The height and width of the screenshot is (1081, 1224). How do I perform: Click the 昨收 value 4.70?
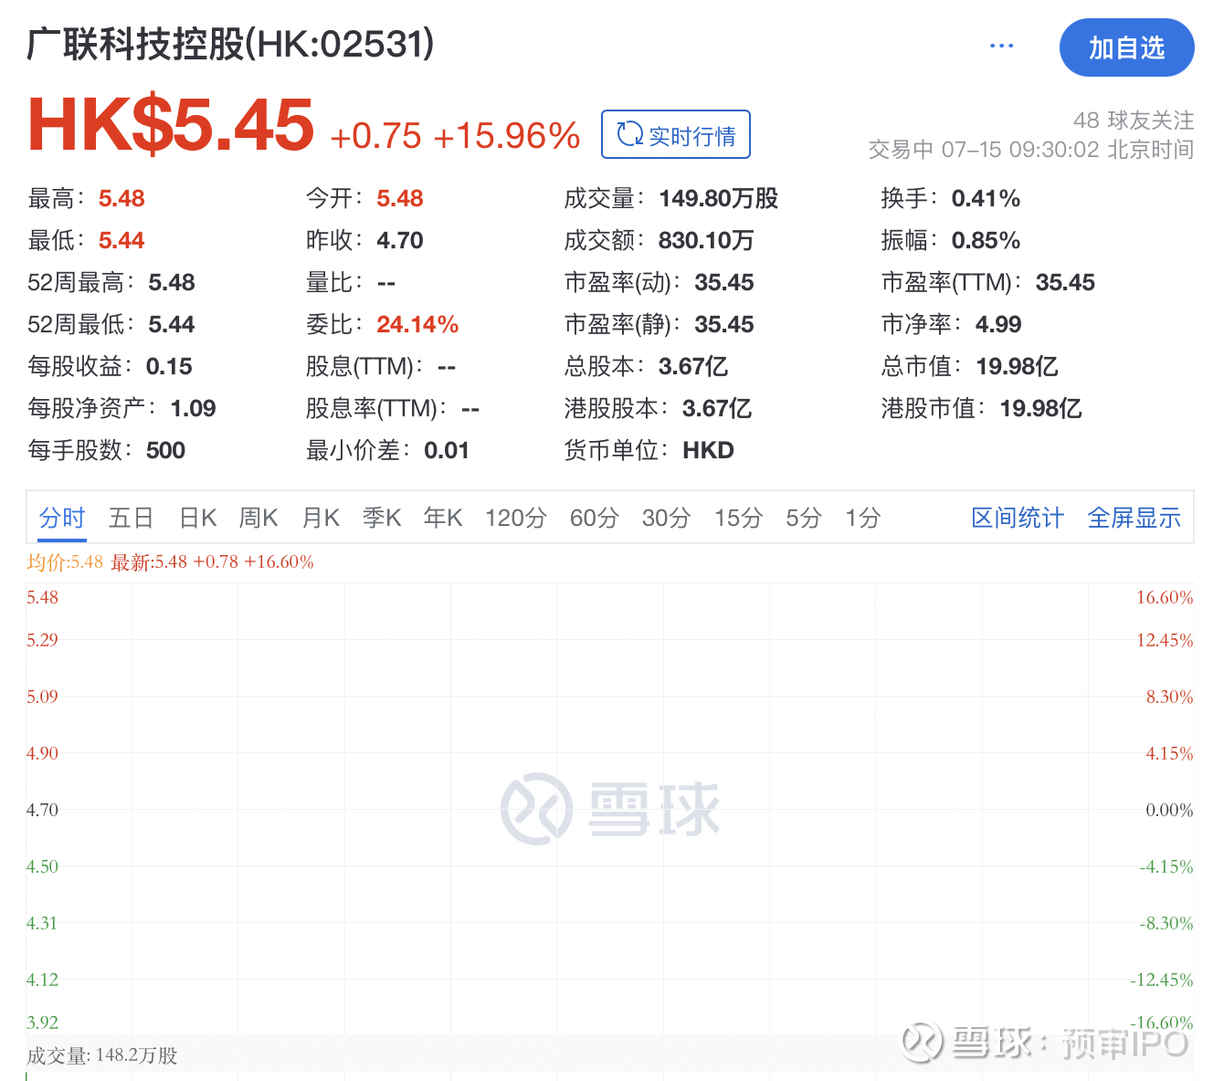[x=400, y=240]
